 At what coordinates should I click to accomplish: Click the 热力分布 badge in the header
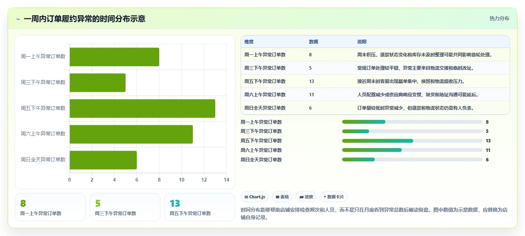pos(499,18)
